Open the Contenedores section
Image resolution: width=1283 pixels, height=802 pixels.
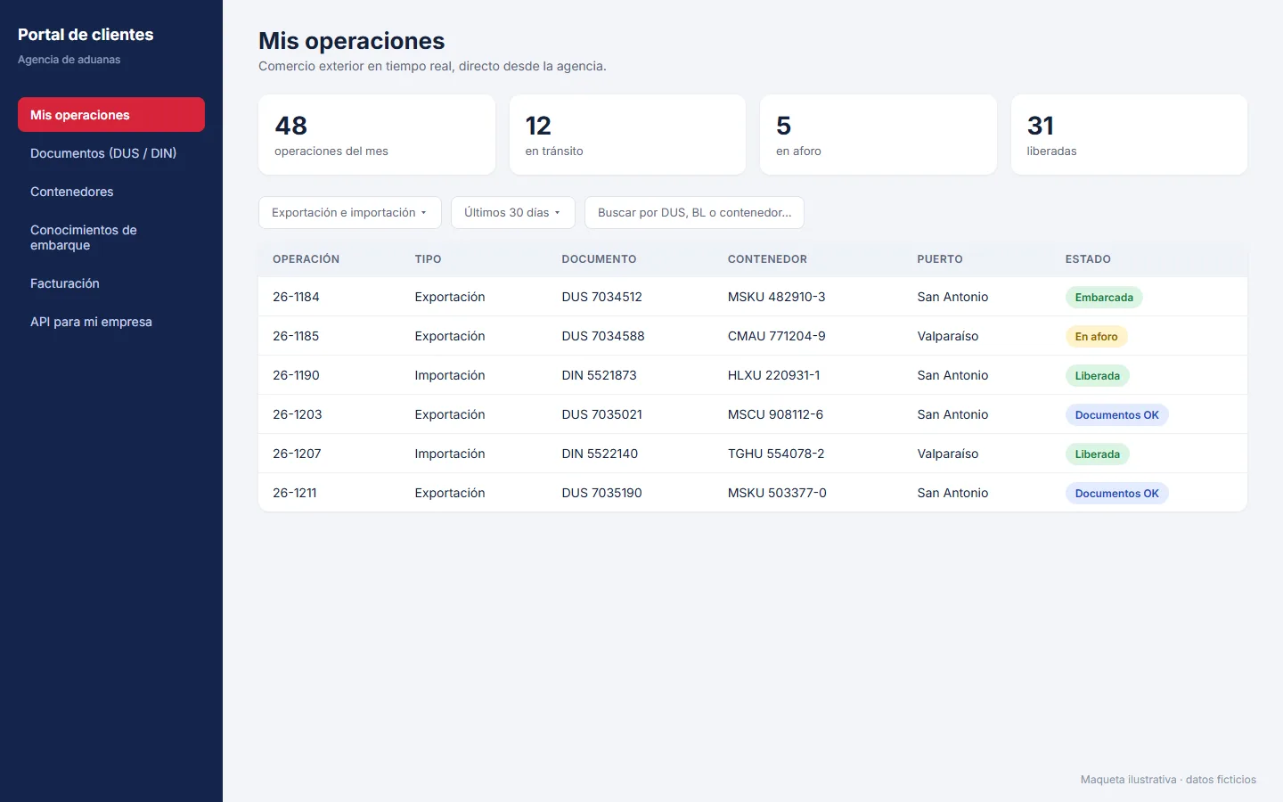point(111,192)
